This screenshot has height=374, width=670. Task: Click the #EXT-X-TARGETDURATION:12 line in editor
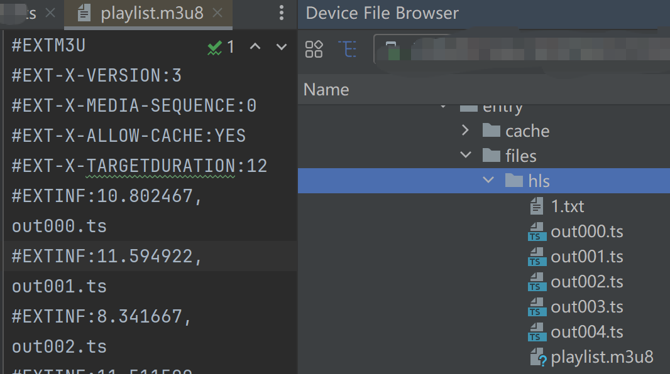point(140,166)
